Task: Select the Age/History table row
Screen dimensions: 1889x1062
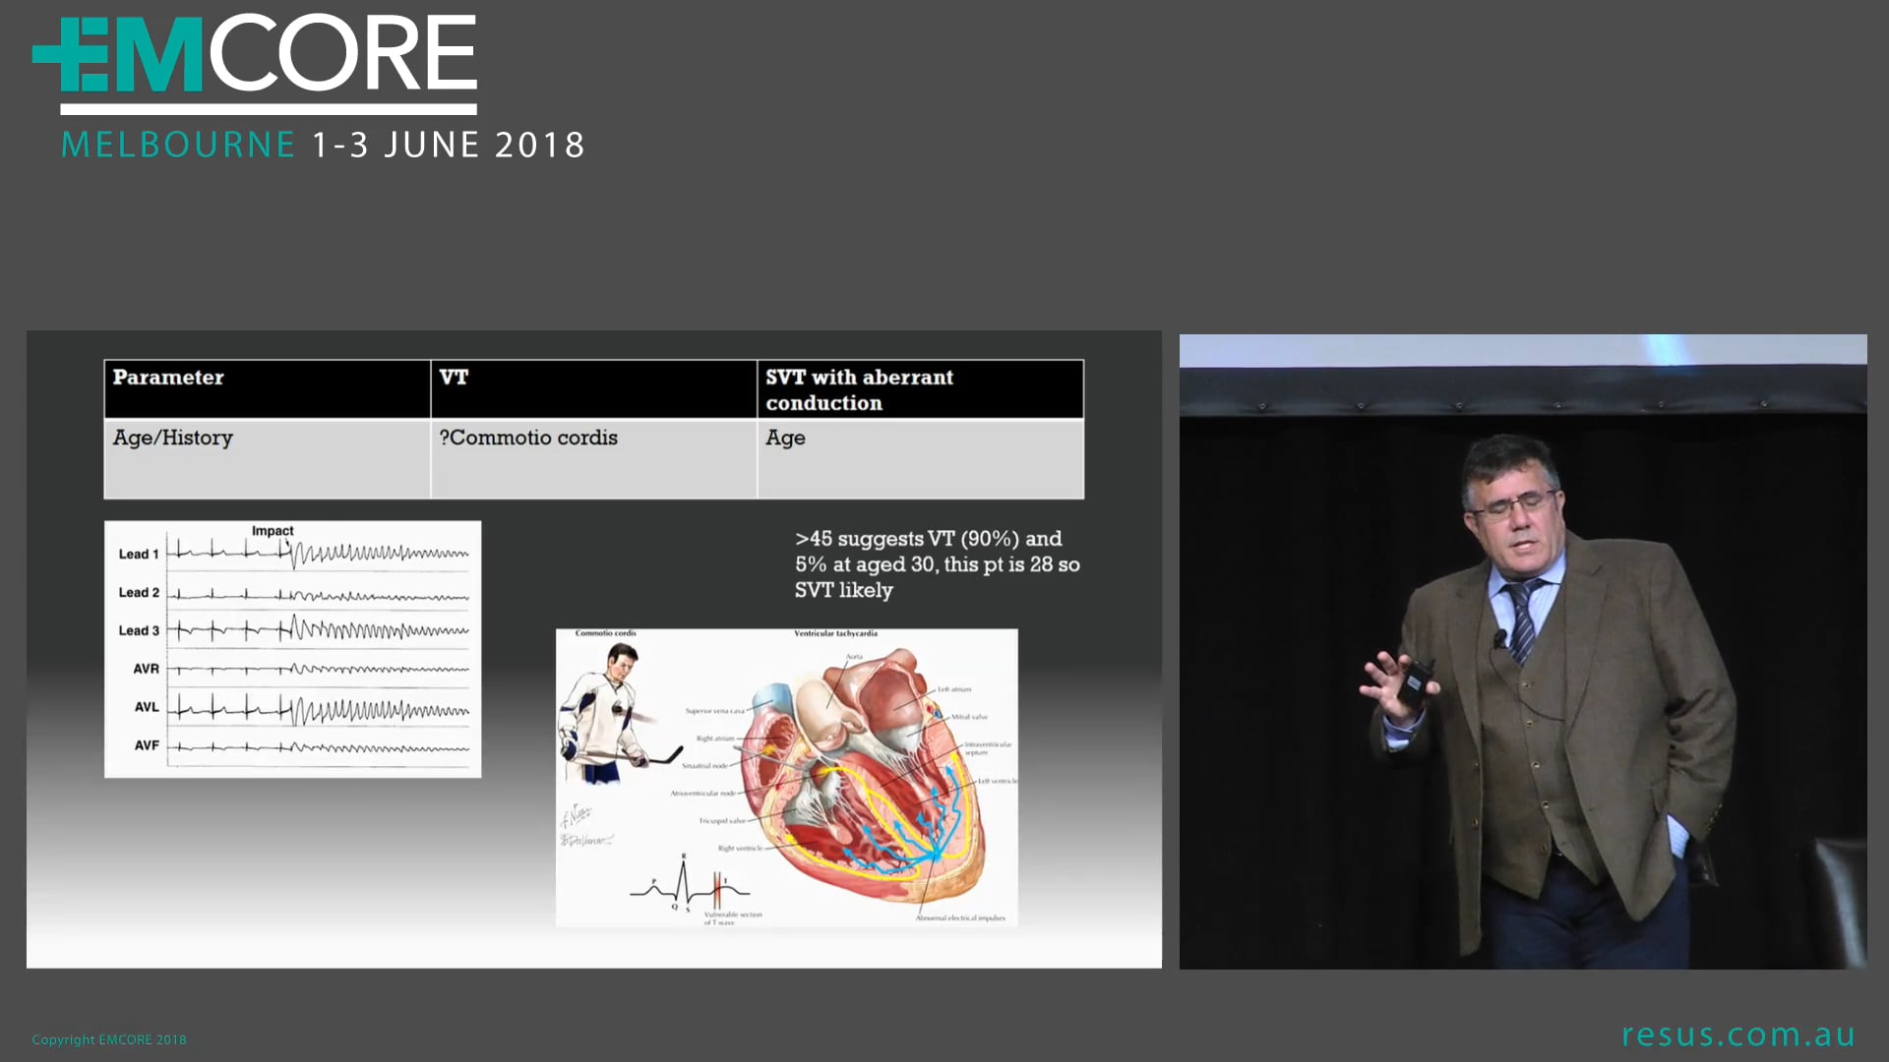Action: tap(173, 438)
